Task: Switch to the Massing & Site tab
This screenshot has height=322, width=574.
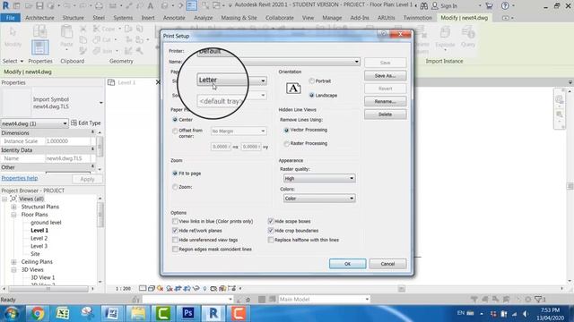Action: coord(239,18)
